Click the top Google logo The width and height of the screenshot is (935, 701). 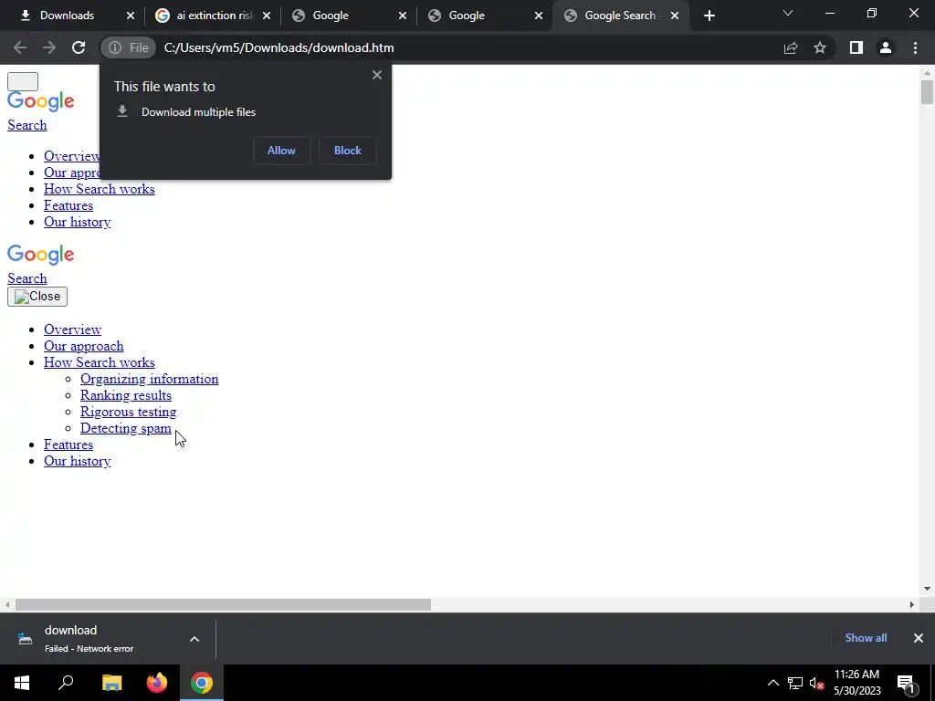40,101
